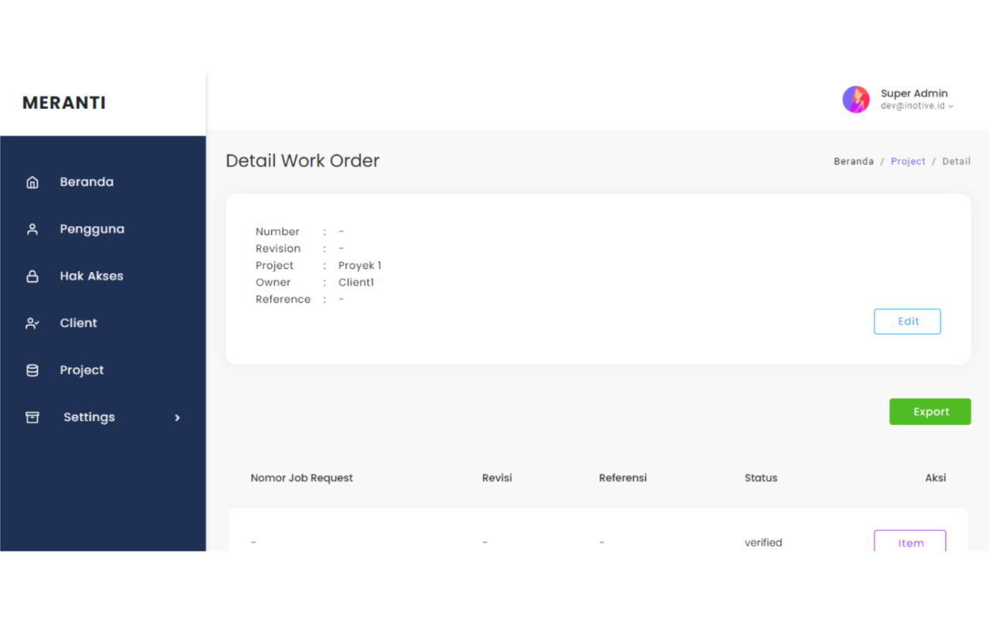989x618 pixels.
Task: Click the Number field label
Action: [x=277, y=232]
